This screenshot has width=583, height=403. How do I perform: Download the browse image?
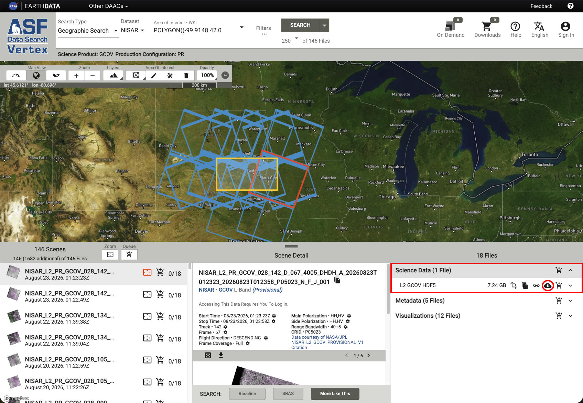click(221, 355)
